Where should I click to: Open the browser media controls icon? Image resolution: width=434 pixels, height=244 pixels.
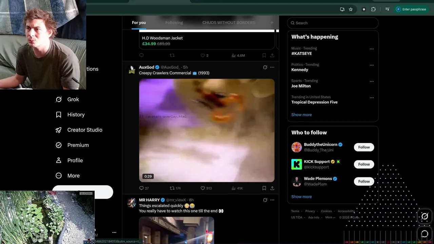[x=388, y=9]
